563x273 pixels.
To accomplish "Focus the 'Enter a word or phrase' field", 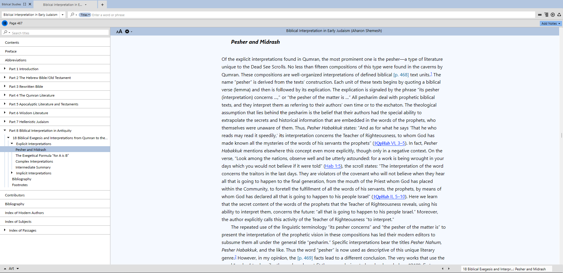I will tap(313, 15).
